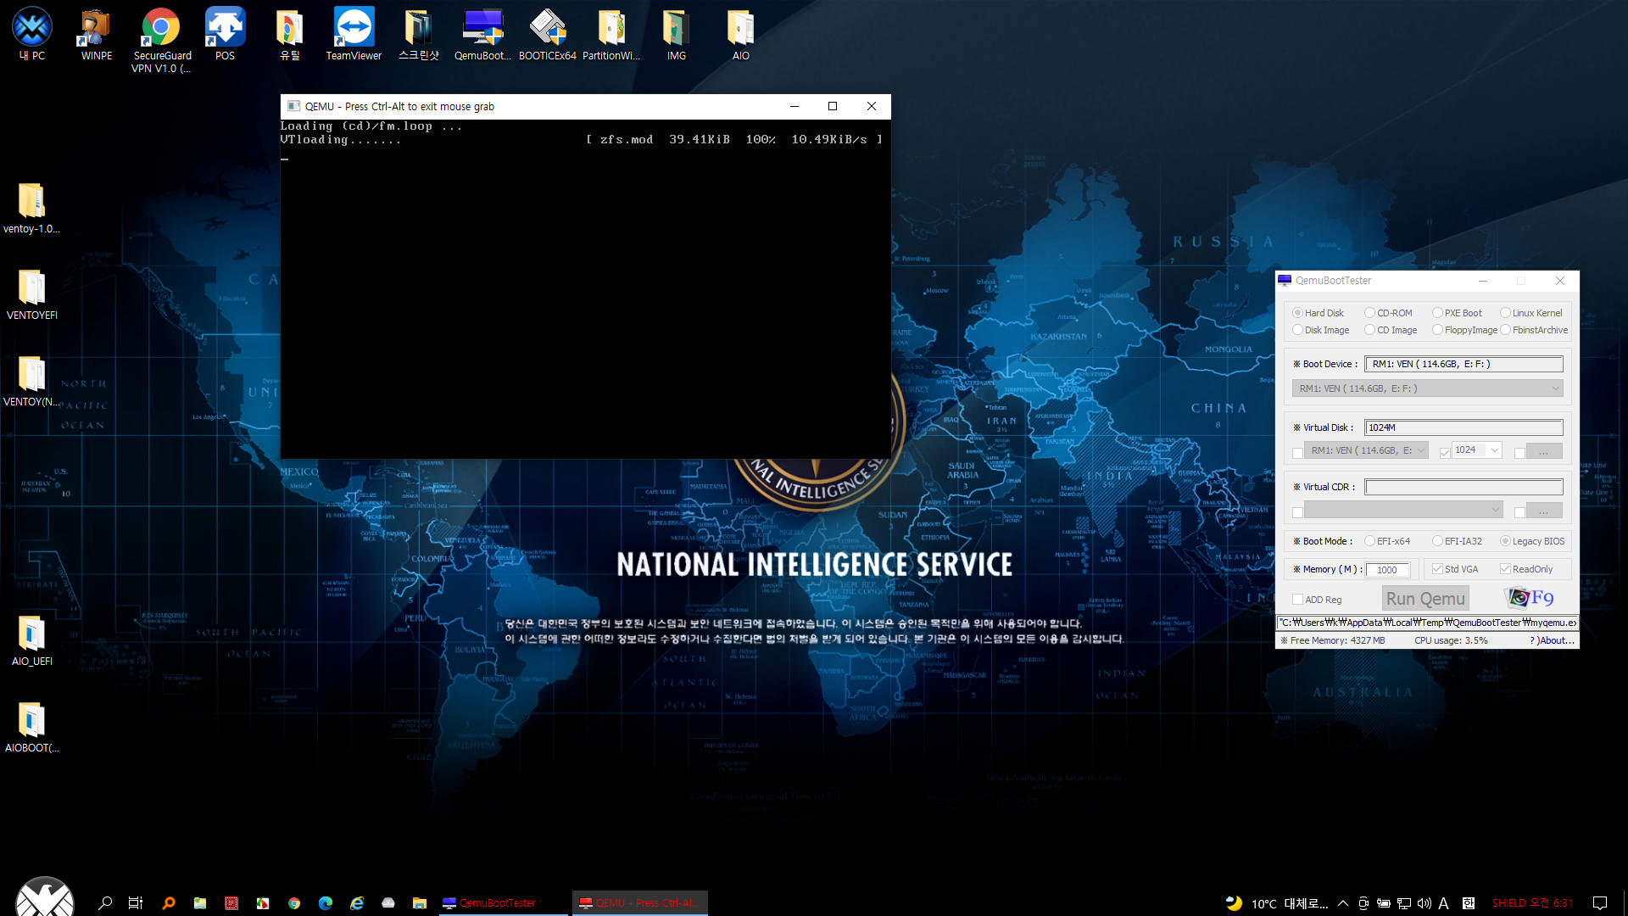Expand the empty Virtual CDR dropdown
This screenshot has width=1628, height=916.
tap(1403, 510)
